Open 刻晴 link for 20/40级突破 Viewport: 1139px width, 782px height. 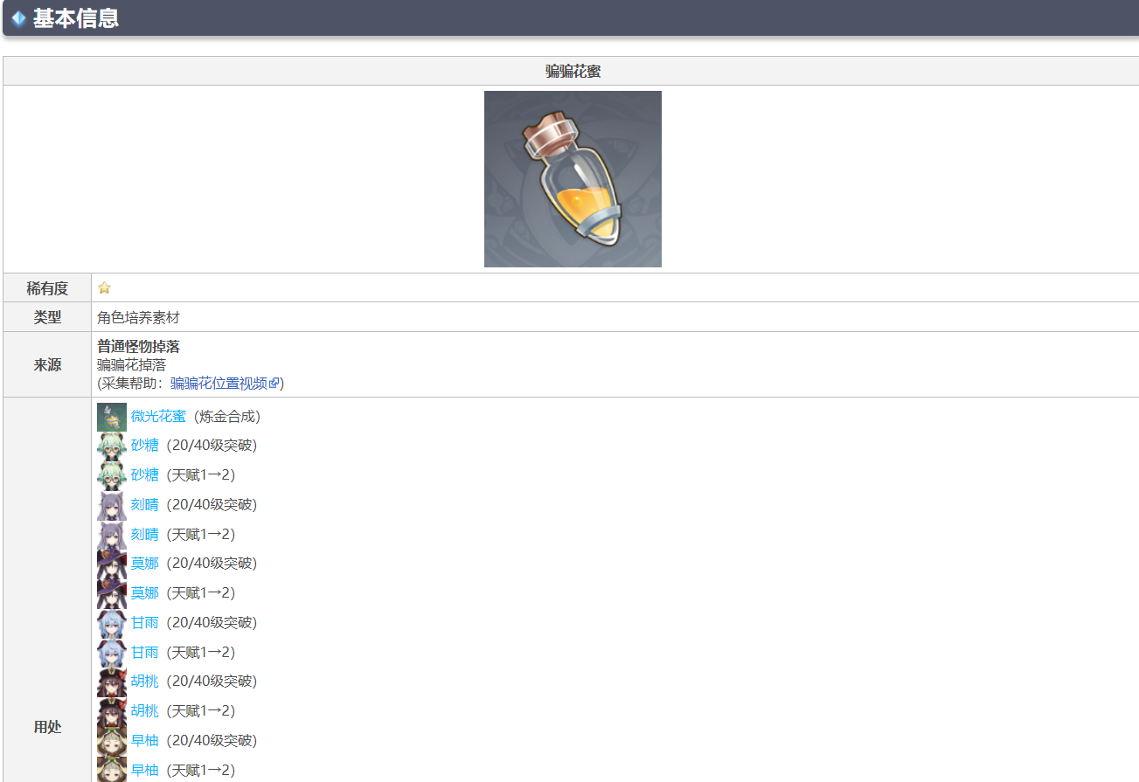(x=145, y=505)
